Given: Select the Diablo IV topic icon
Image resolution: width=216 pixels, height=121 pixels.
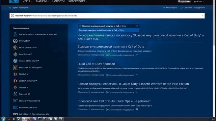Looking at the screenshot, I should [15, 74].
